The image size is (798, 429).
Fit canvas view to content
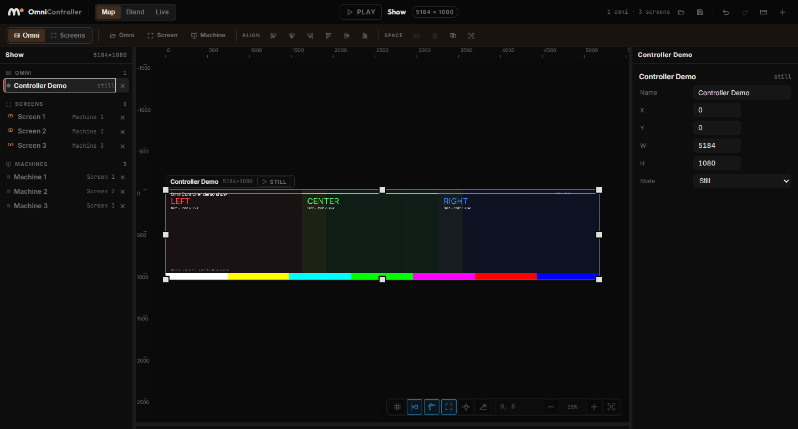coord(611,407)
